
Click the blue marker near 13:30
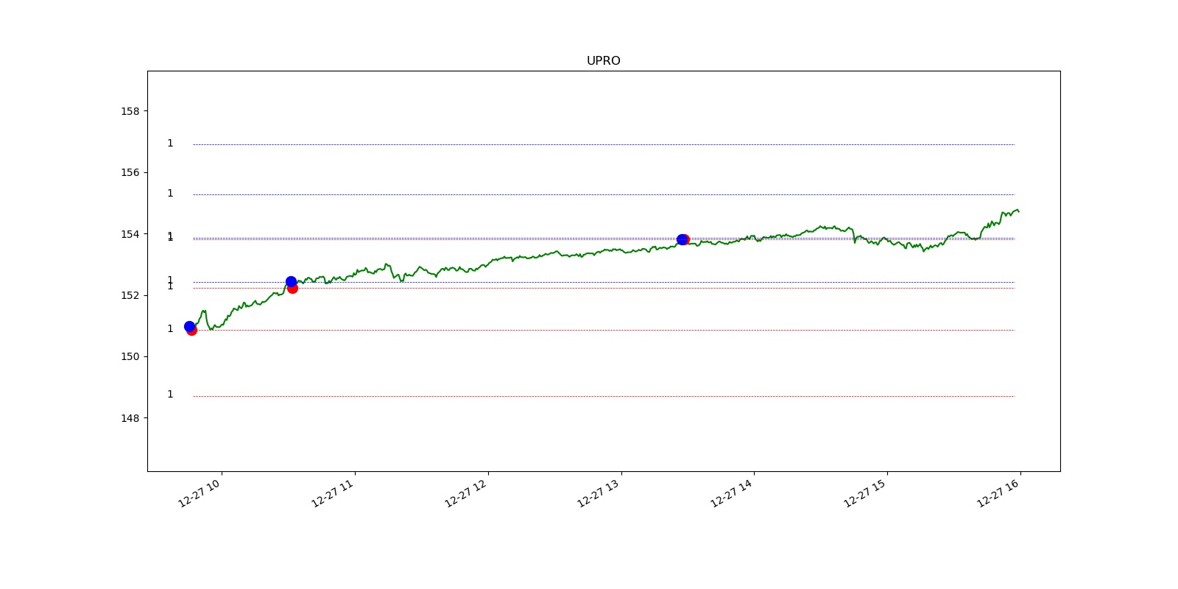tap(682, 239)
